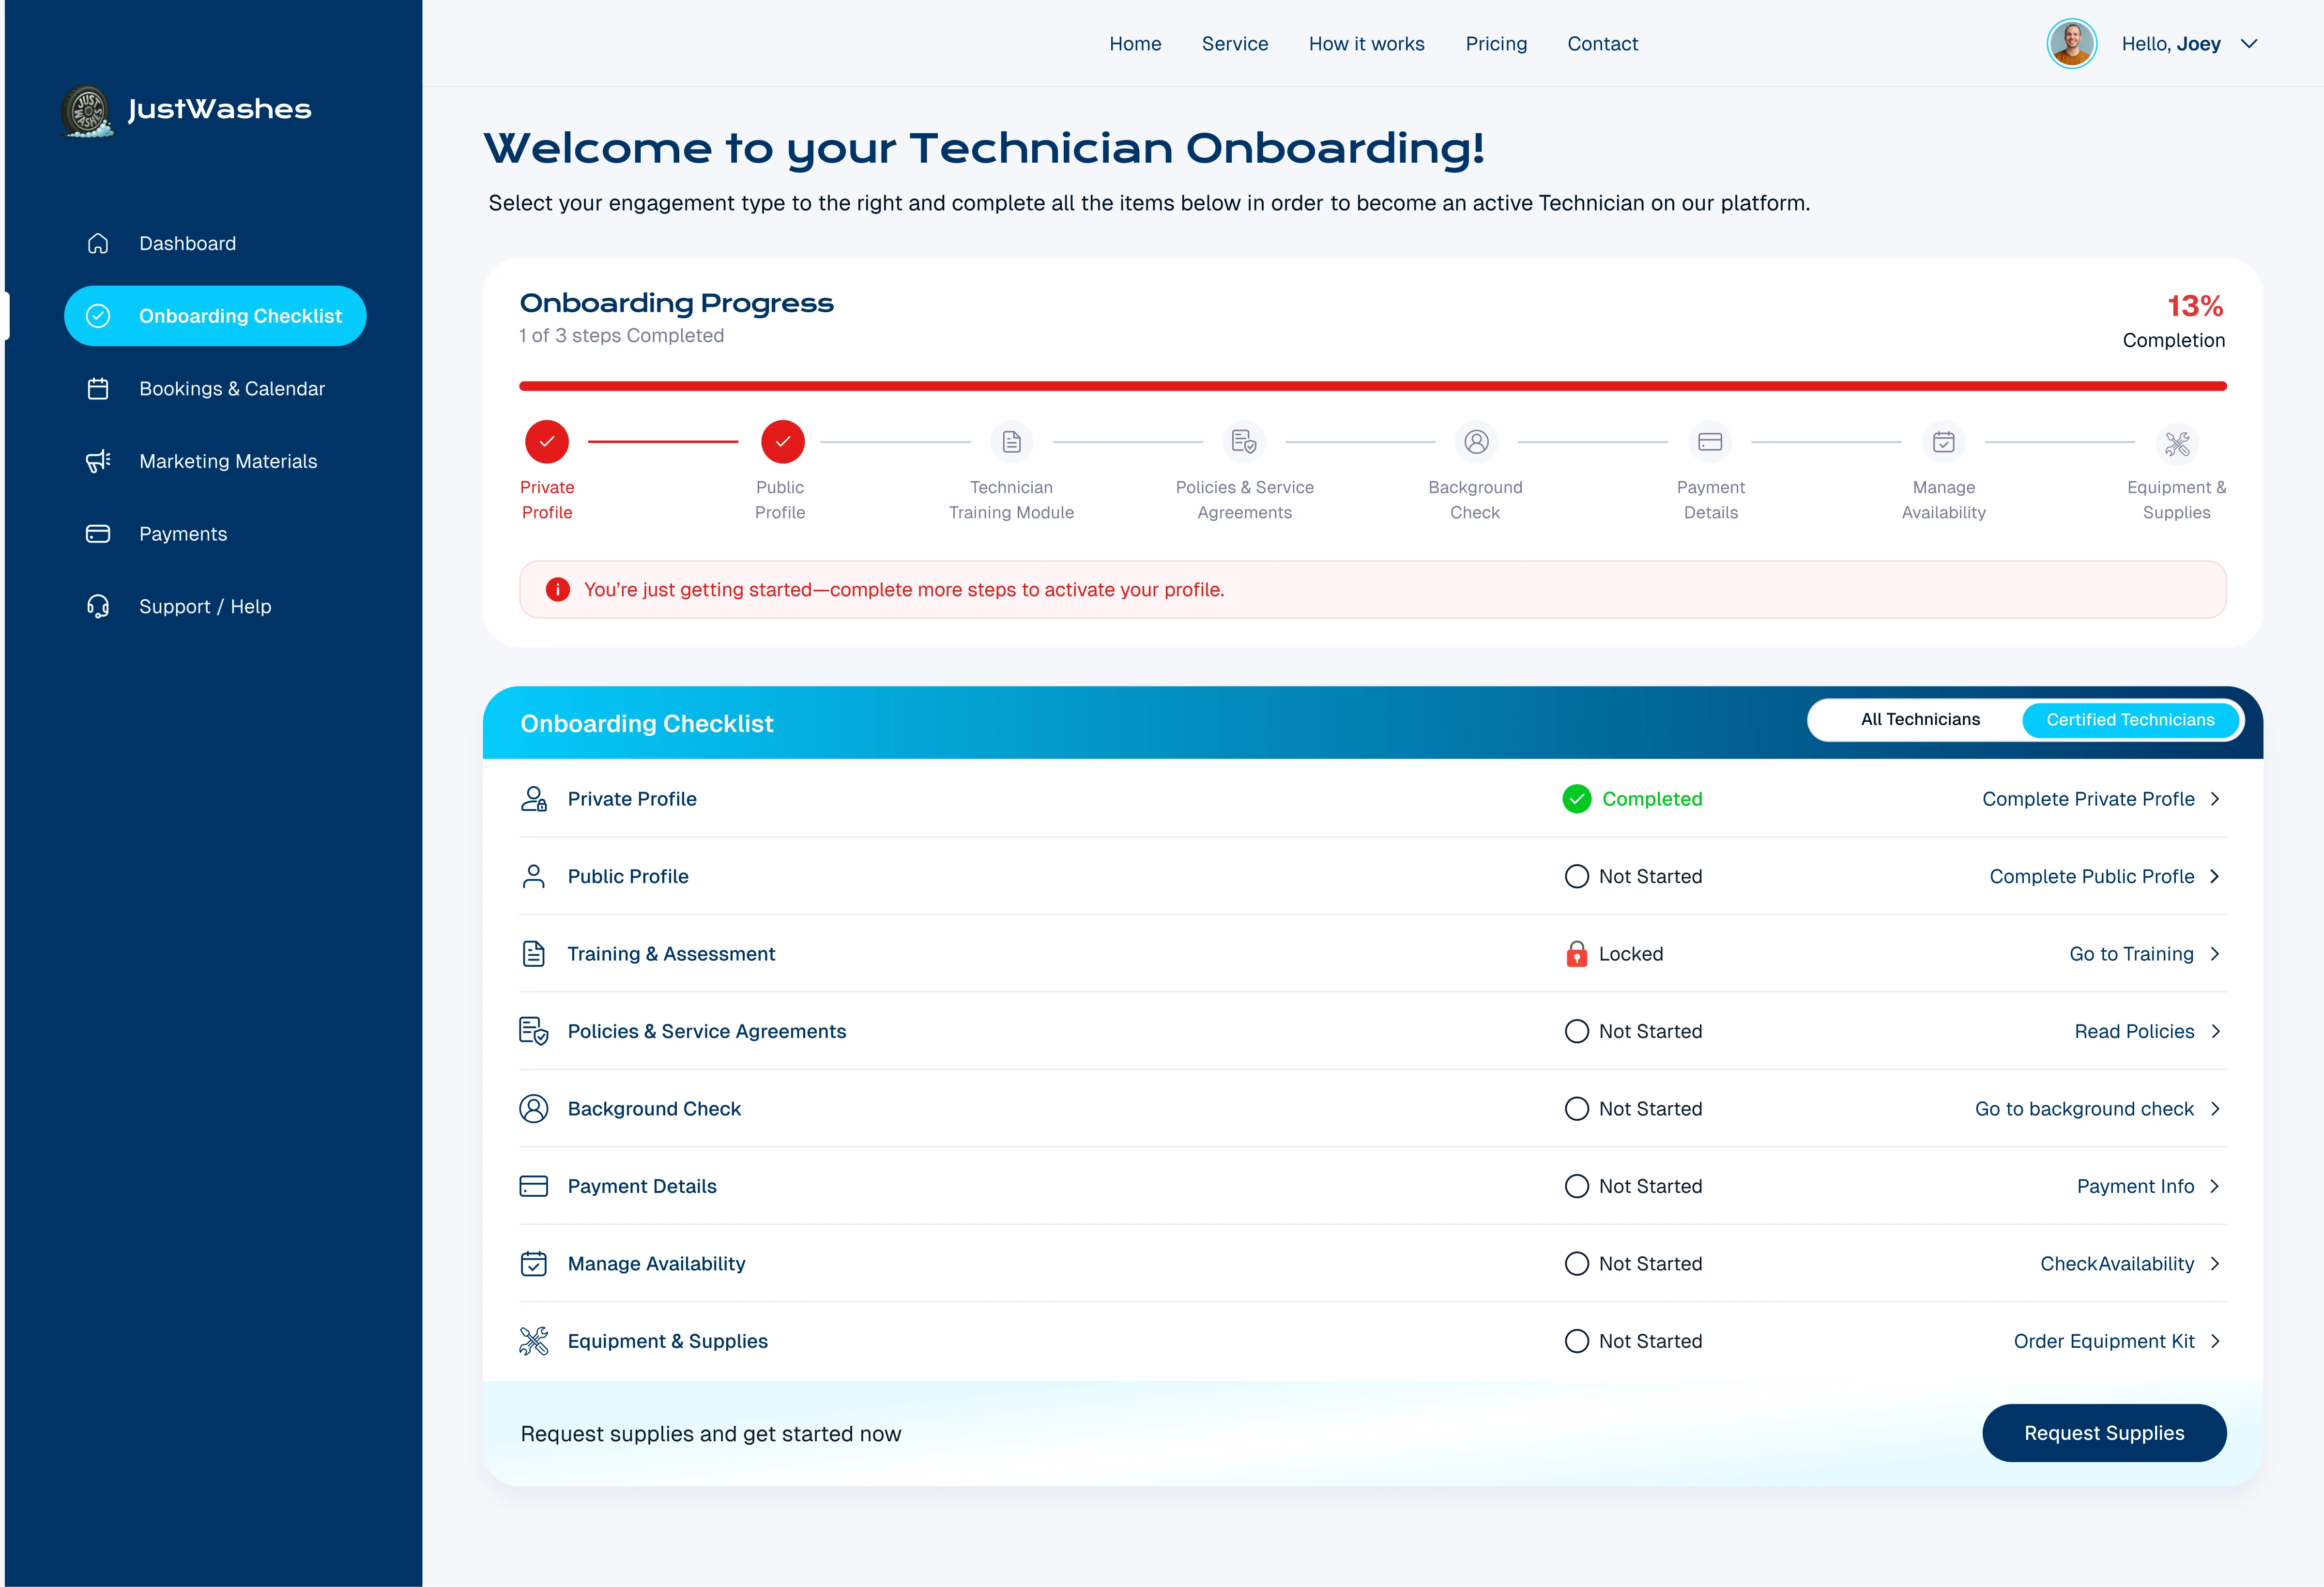The width and height of the screenshot is (2324, 1587).
Task: Click the Payment Details step icon
Action: point(1710,442)
